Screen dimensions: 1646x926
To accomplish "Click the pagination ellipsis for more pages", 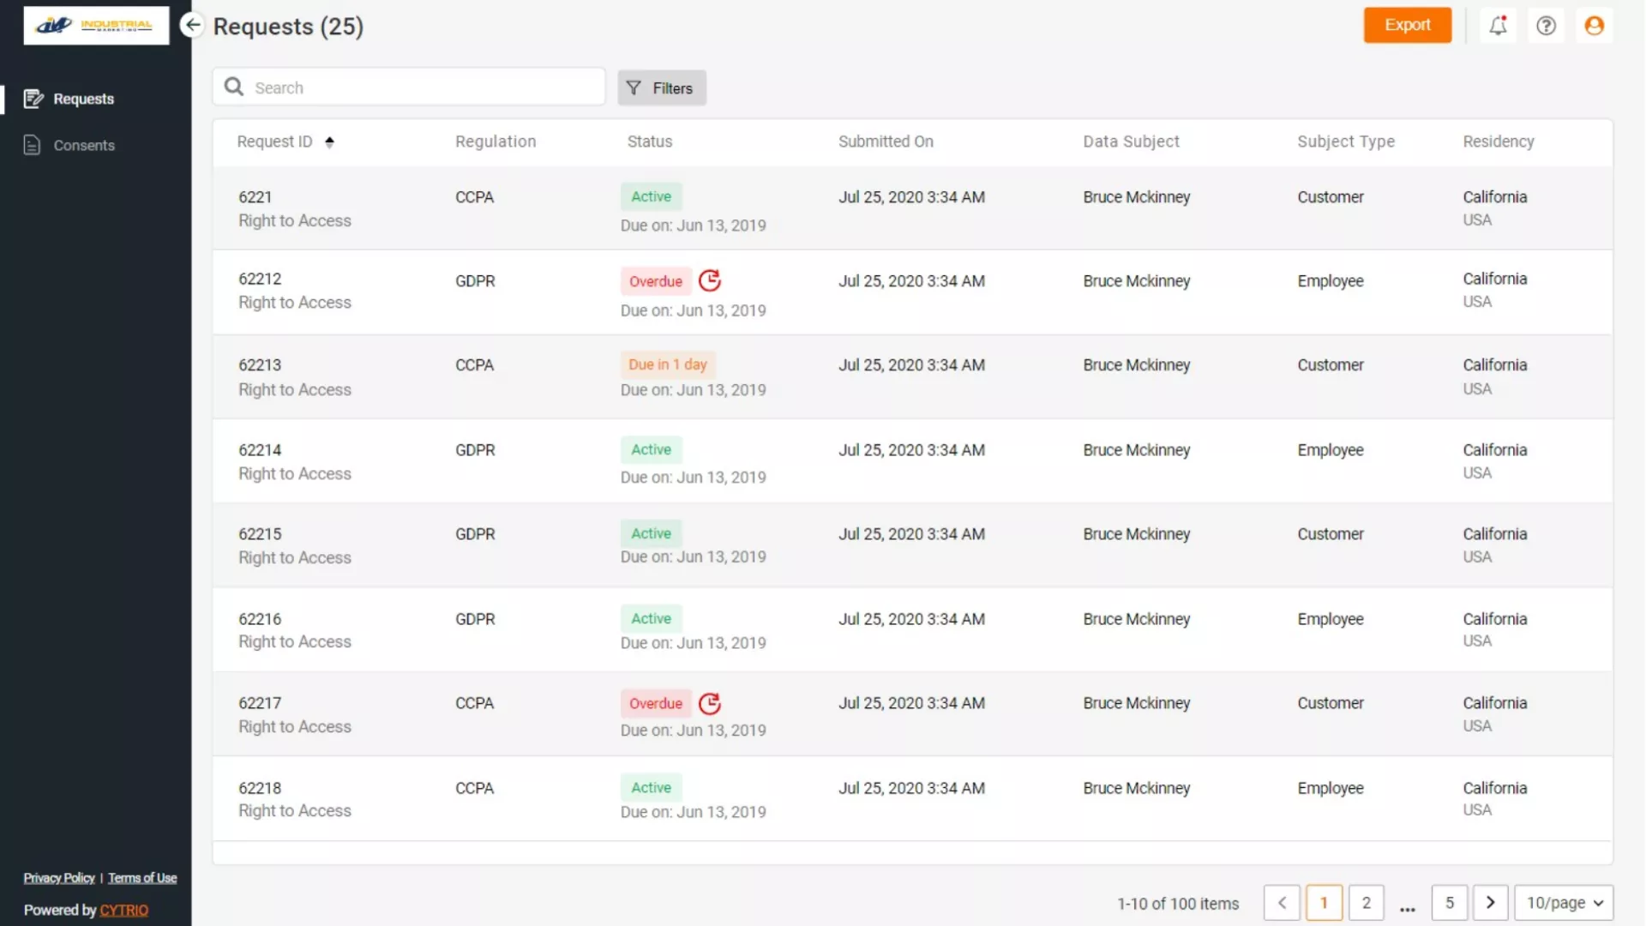I will tap(1408, 905).
